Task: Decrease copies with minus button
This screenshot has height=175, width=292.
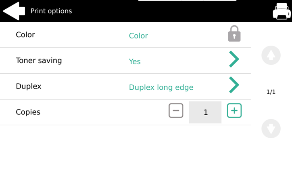Action: 176,111
